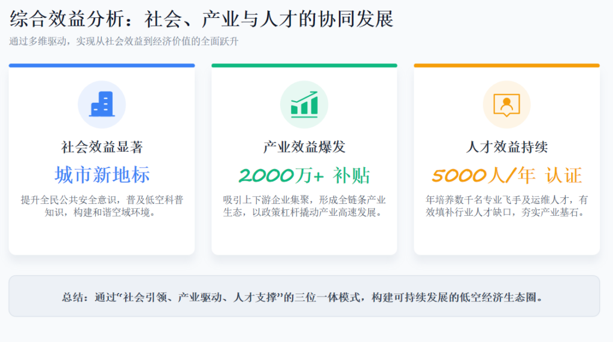Click the blank area at the bottom of the third card

click(x=506, y=237)
